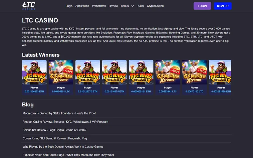Expand the Bonus dropdown chevron
Screen dimensions: 253x158
coord(132,6)
